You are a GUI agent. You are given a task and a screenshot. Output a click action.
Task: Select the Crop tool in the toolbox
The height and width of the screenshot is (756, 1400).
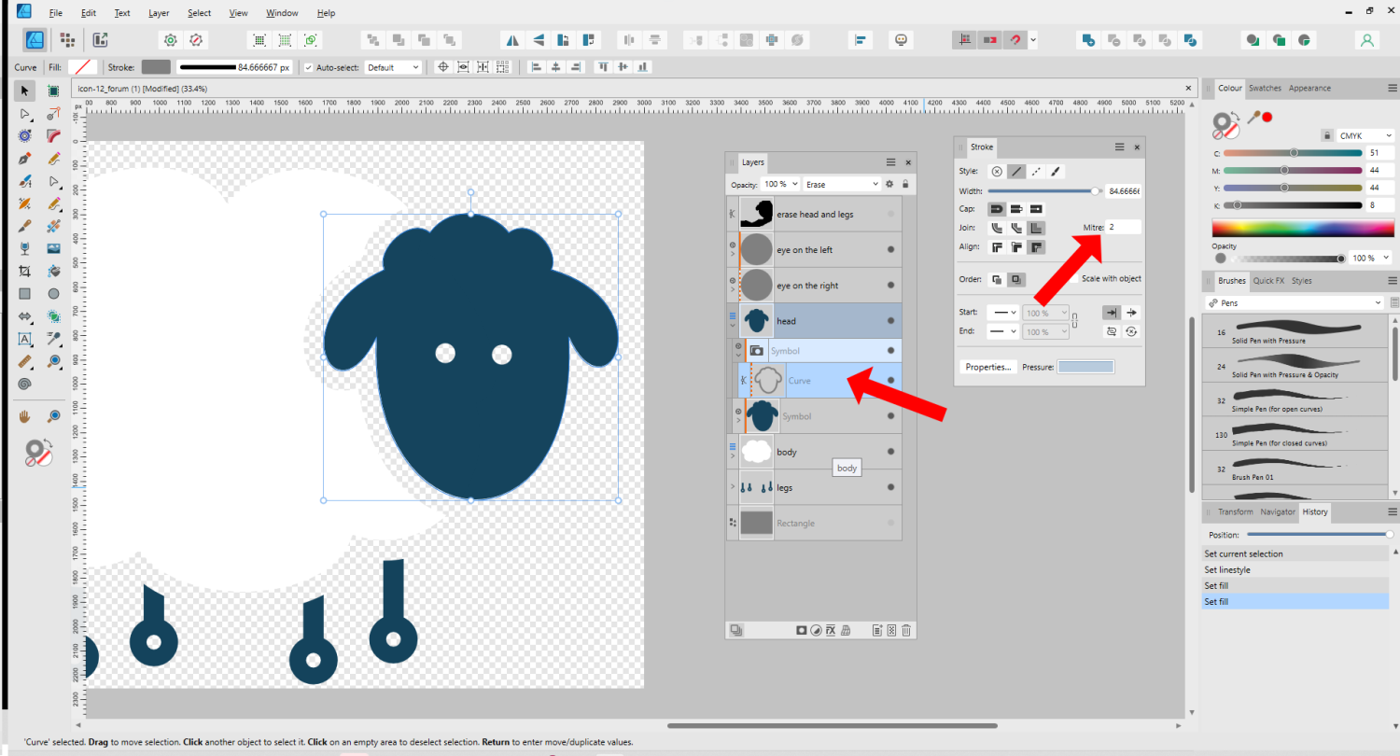tap(25, 271)
